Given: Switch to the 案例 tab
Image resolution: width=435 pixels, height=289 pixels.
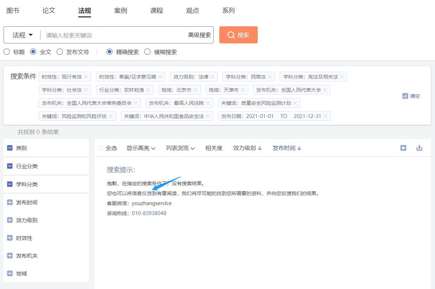Looking at the screenshot, I should (x=121, y=11).
